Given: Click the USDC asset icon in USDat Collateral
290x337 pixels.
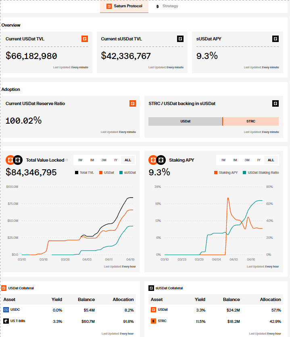Looking at the screenshot, I should (6, 310).
